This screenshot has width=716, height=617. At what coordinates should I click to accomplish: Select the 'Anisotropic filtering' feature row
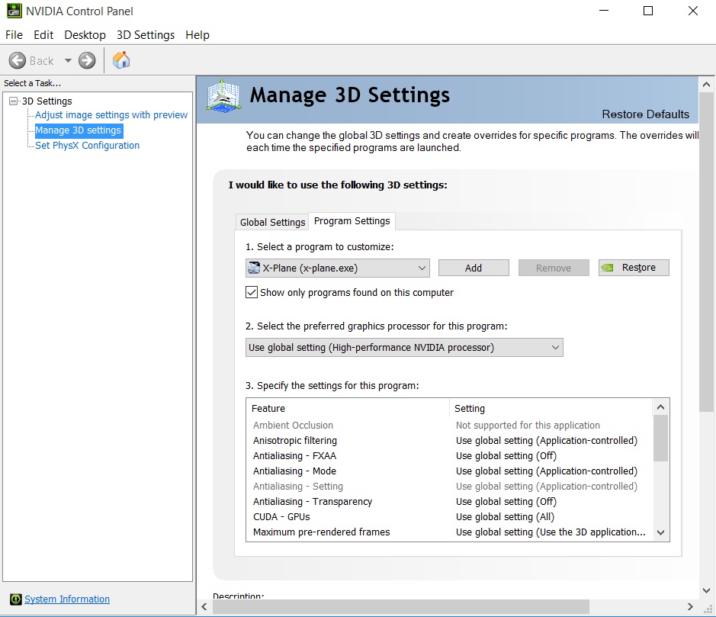click(449, 440)
